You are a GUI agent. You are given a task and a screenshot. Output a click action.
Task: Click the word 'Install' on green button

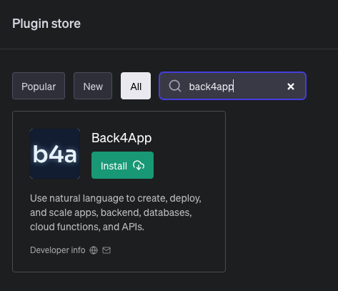(114, 166)
